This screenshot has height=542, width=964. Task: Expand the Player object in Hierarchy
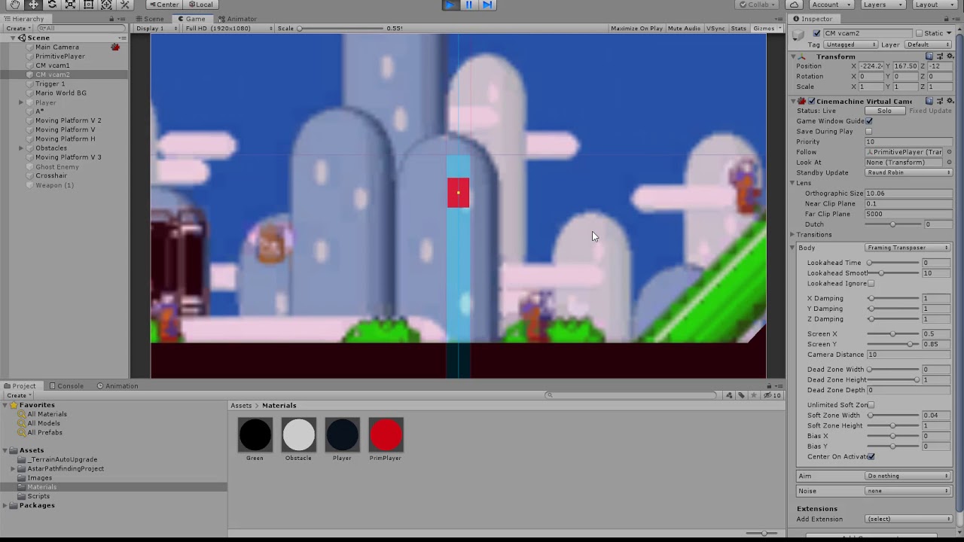[x=21, y=102]
